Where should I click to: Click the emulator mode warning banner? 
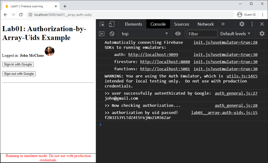coord(48,158)
